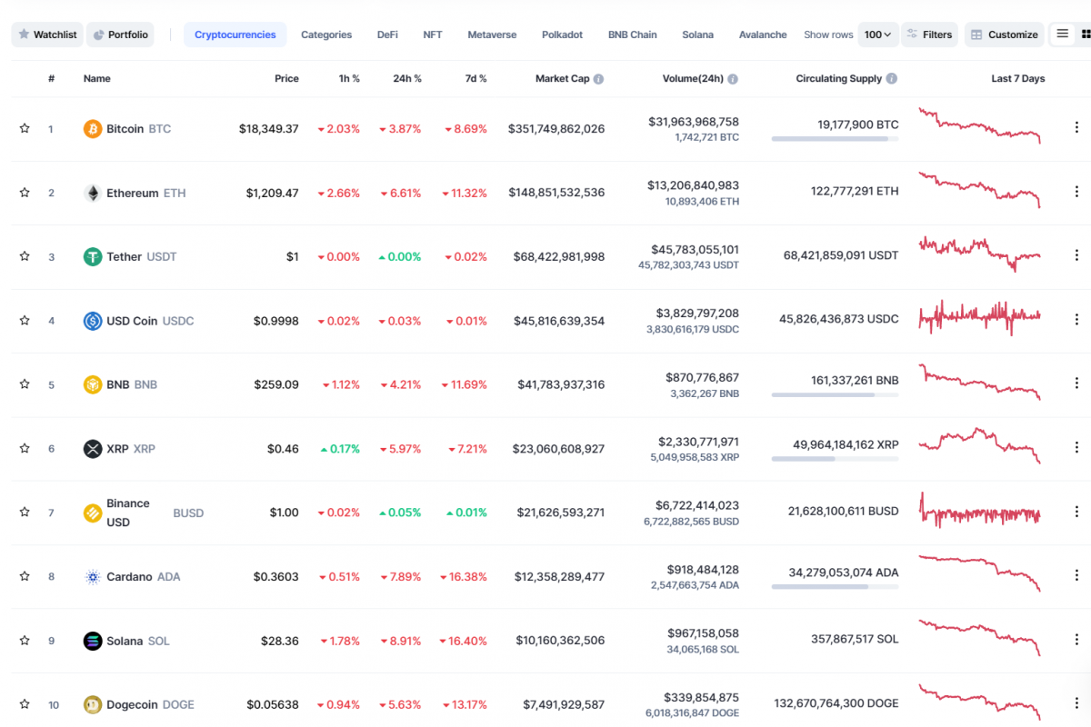1091x727 pixels.
Task: Switch to the Metaverse tab
Action: coord(492,35)
